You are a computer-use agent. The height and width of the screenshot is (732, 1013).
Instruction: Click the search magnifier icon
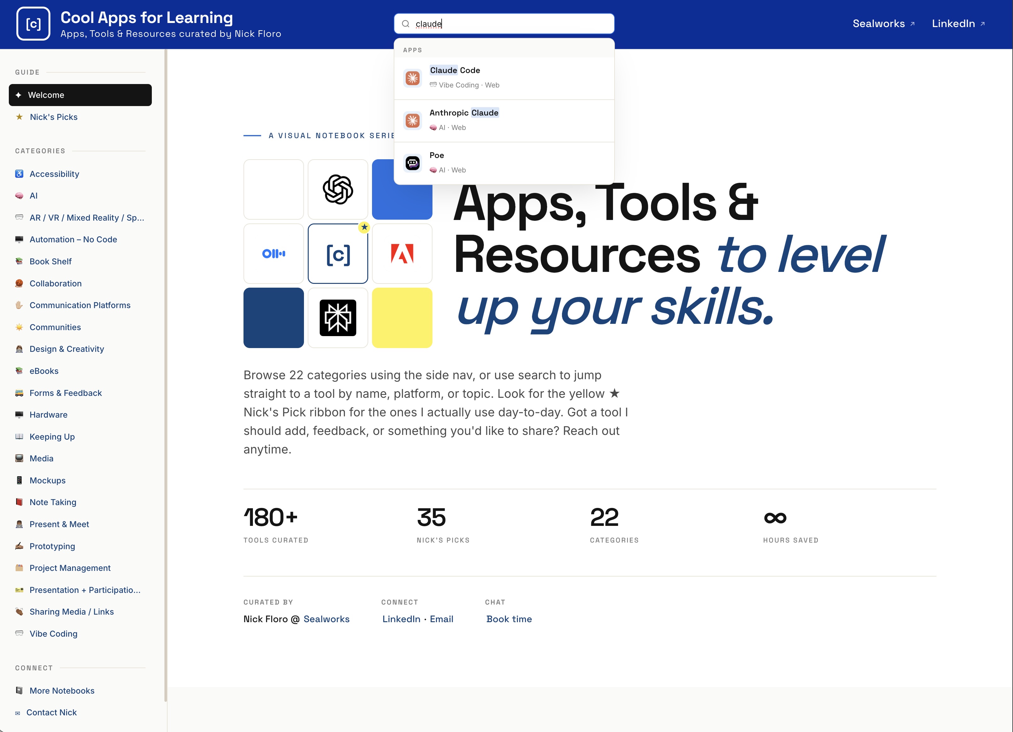pyautogui.click(x=406, y=24)
